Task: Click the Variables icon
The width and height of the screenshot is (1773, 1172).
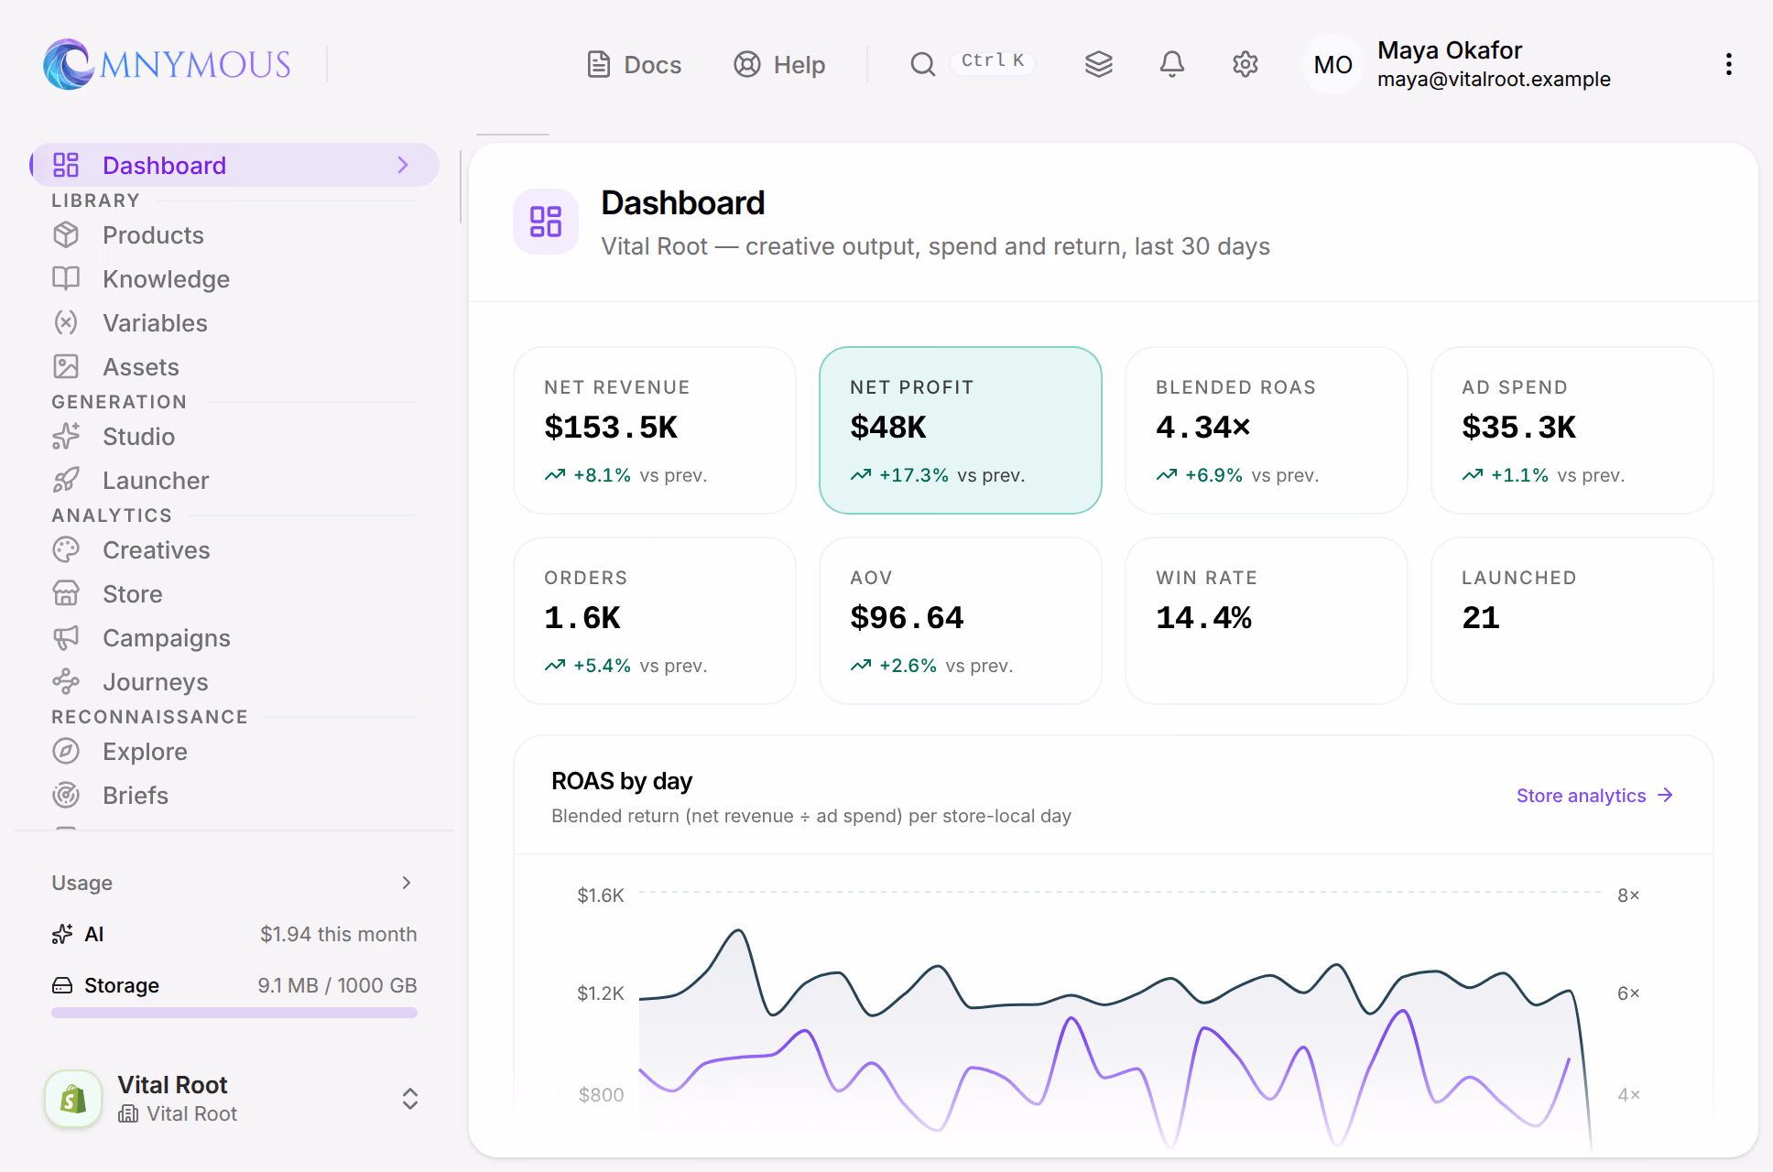Action: point(66,322)
